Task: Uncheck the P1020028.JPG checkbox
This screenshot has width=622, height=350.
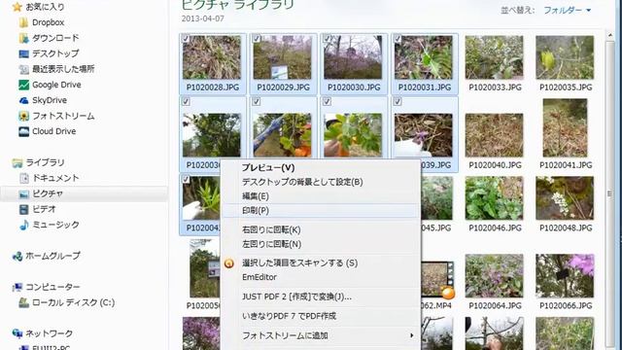Action: point(186,39)
